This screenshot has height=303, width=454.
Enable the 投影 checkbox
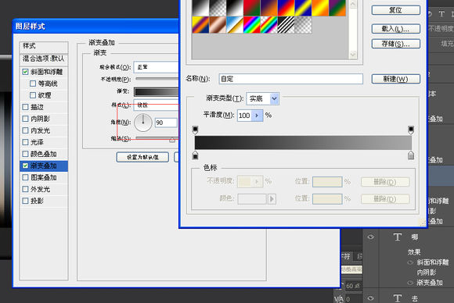25,201
